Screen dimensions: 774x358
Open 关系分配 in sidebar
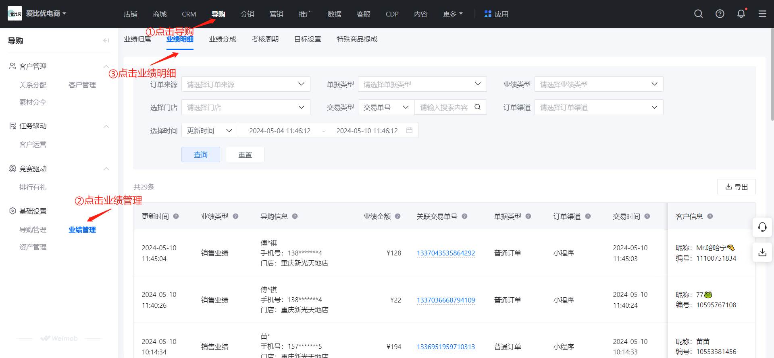(x=33, y=85)
